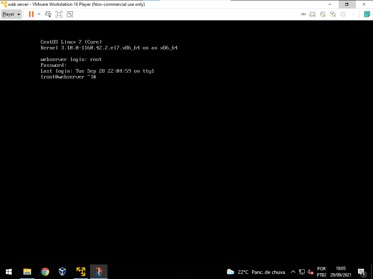Enter full screen mode
Screen dimensions: 373x279
59,14
